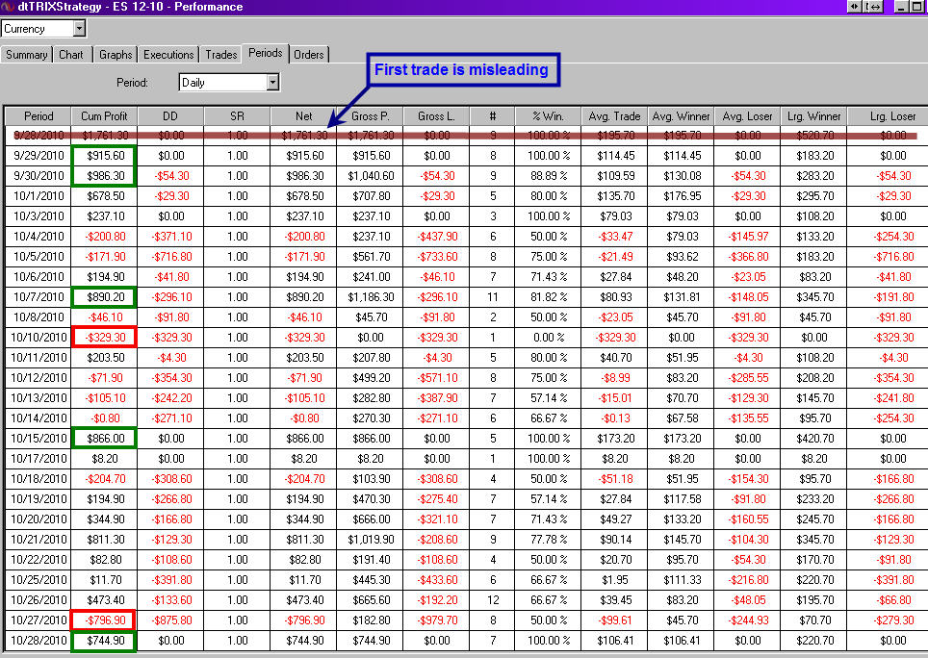Click the $1,186.30 gross profit cell

point(370,297)
